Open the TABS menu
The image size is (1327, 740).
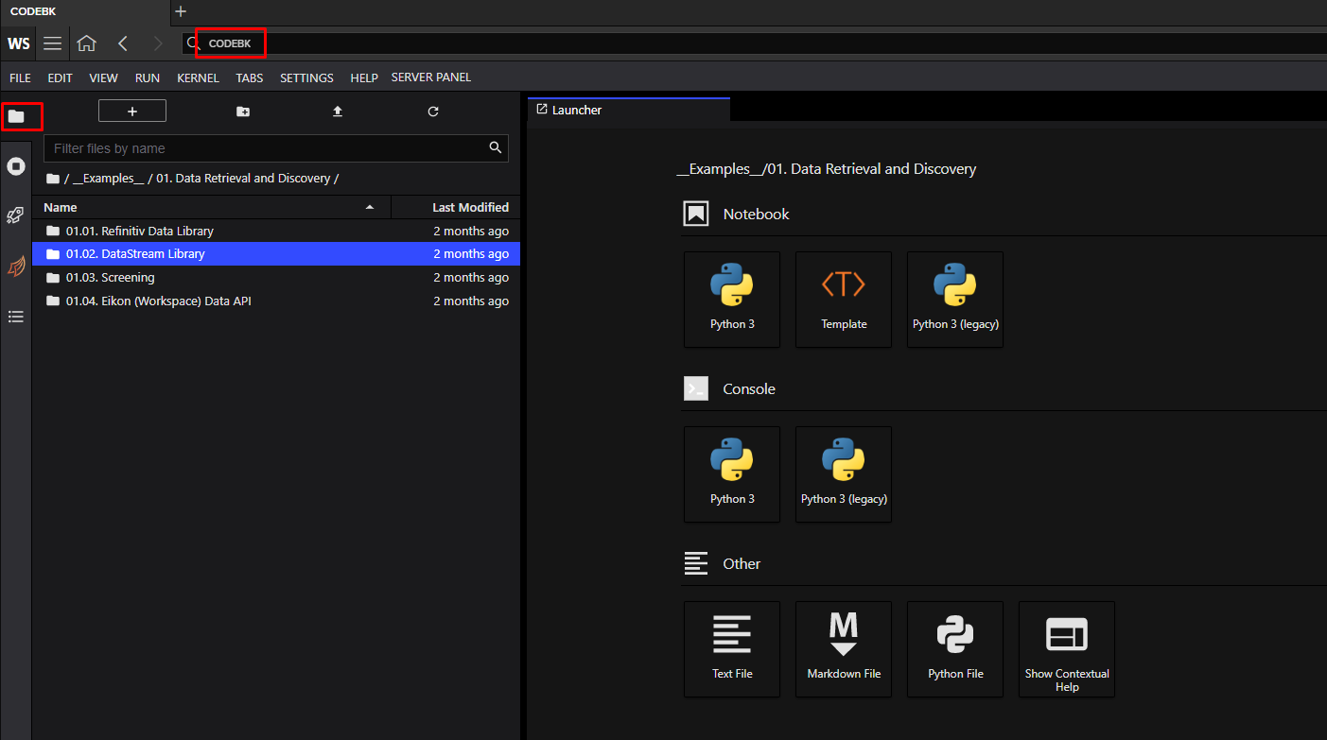click(250, 78)
